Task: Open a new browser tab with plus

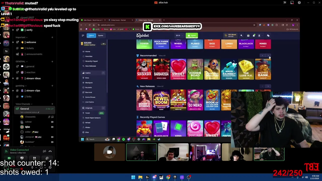Action: tap(164, 20)
